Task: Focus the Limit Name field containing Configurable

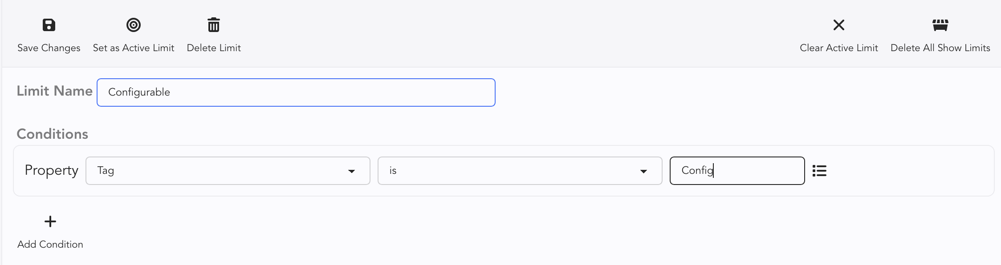Action: pos(296,92)
